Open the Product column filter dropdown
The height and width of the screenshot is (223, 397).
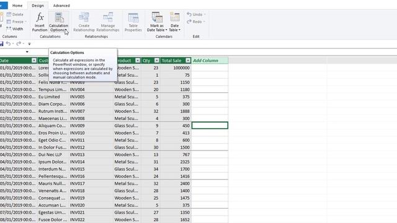(x=138, y=61)
